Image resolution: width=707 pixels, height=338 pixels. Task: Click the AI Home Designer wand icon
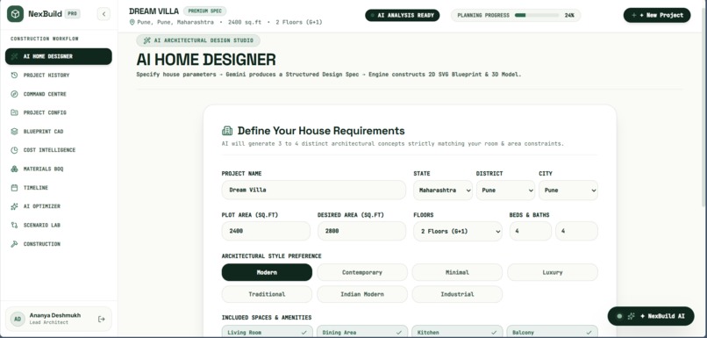(14, 56)
